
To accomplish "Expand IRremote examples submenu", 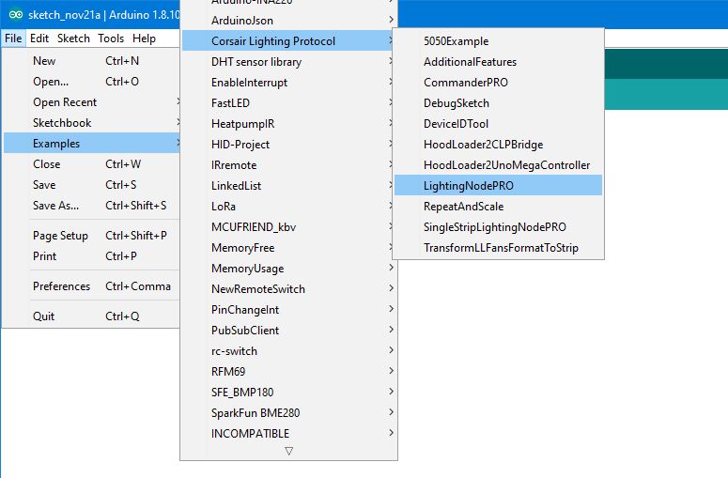I will [288, 165].
